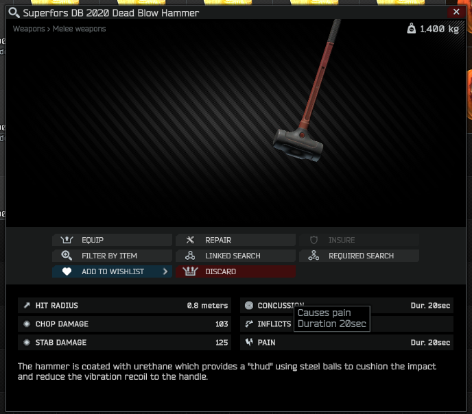The height and width of the screenshot is (414, 472).
Task: Click the Discard basket icon
Action: click(x=190, y=271)
